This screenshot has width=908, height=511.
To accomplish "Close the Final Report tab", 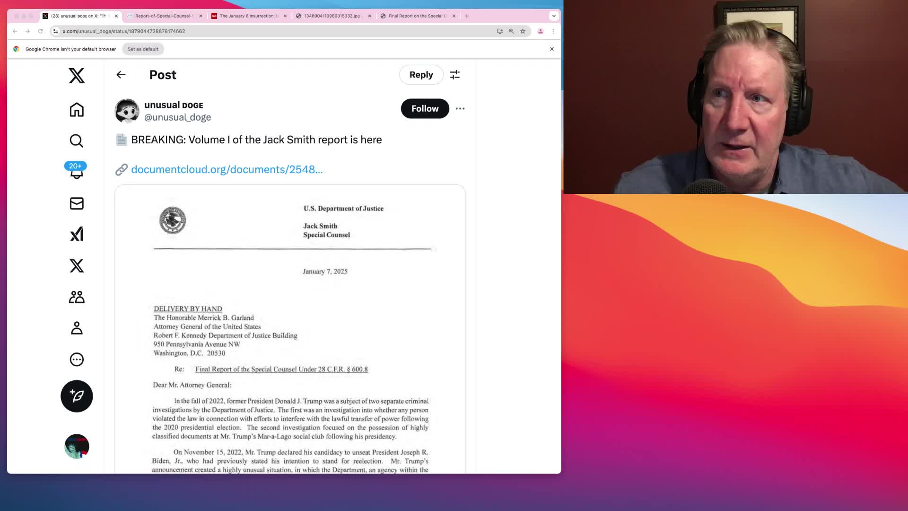I will click(454, 16).
